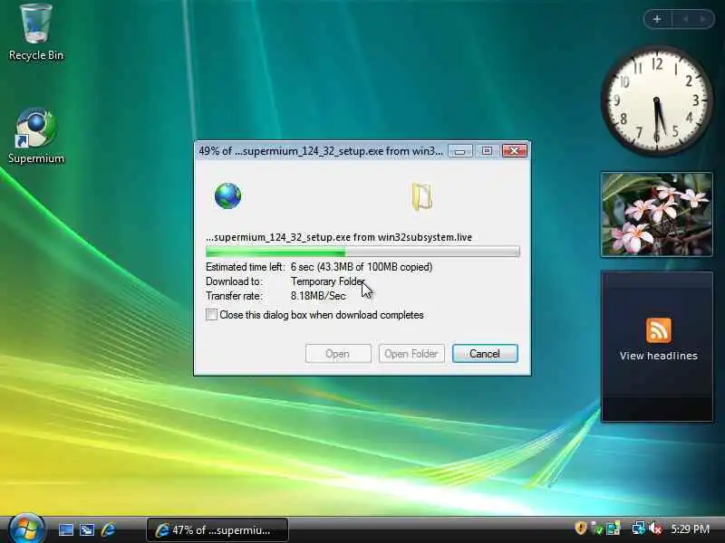Image resolution: width=725 pixels, height=543 pixels.
Task: Click the green download progress bar
Action: pos(362,252)
